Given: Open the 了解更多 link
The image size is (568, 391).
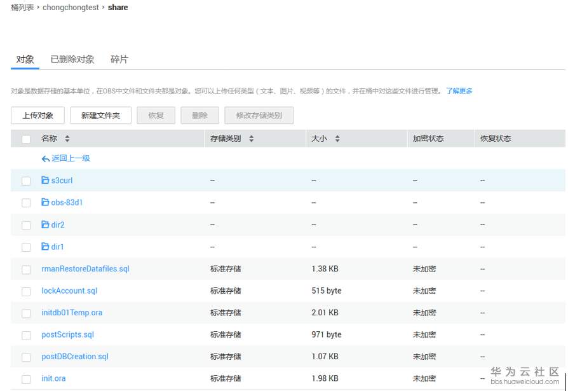Looking at the screenshot, I should 460,91.
